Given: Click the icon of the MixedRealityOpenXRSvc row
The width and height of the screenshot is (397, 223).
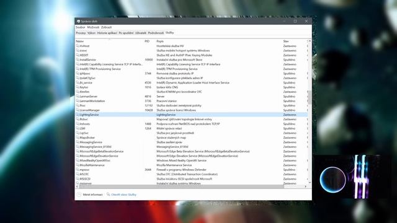Looking at the screenshot, I should [78, 160].
